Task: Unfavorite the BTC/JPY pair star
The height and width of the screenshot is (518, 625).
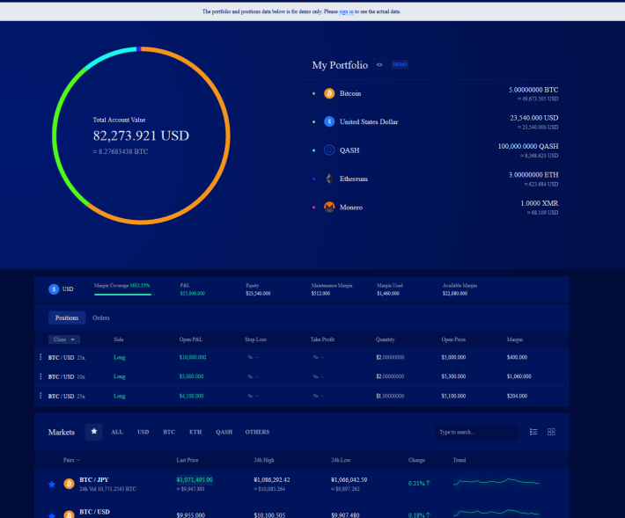Action: [52, 485]
